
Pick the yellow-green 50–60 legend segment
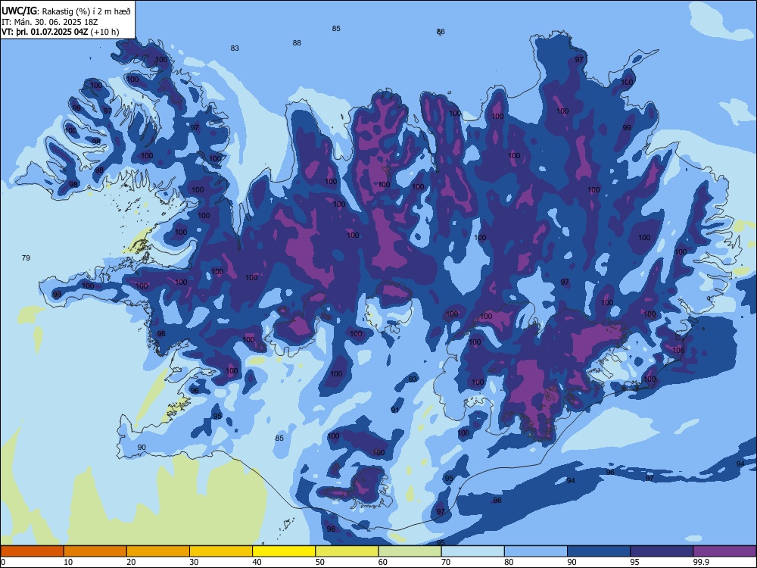[x=347, y=551]
